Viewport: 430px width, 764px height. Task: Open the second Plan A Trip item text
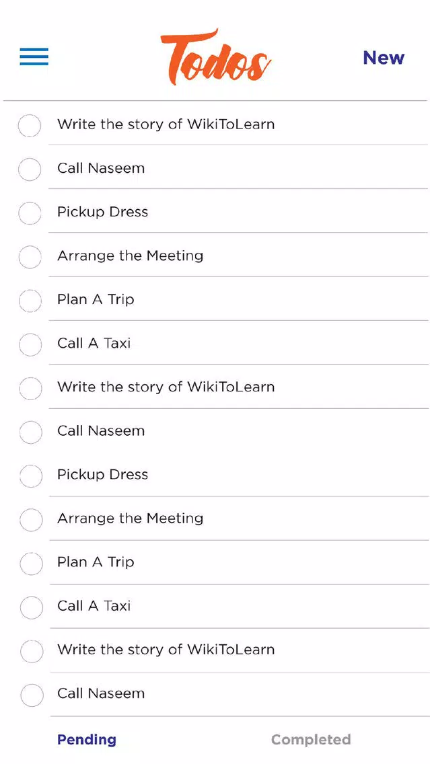click(96, 562)
